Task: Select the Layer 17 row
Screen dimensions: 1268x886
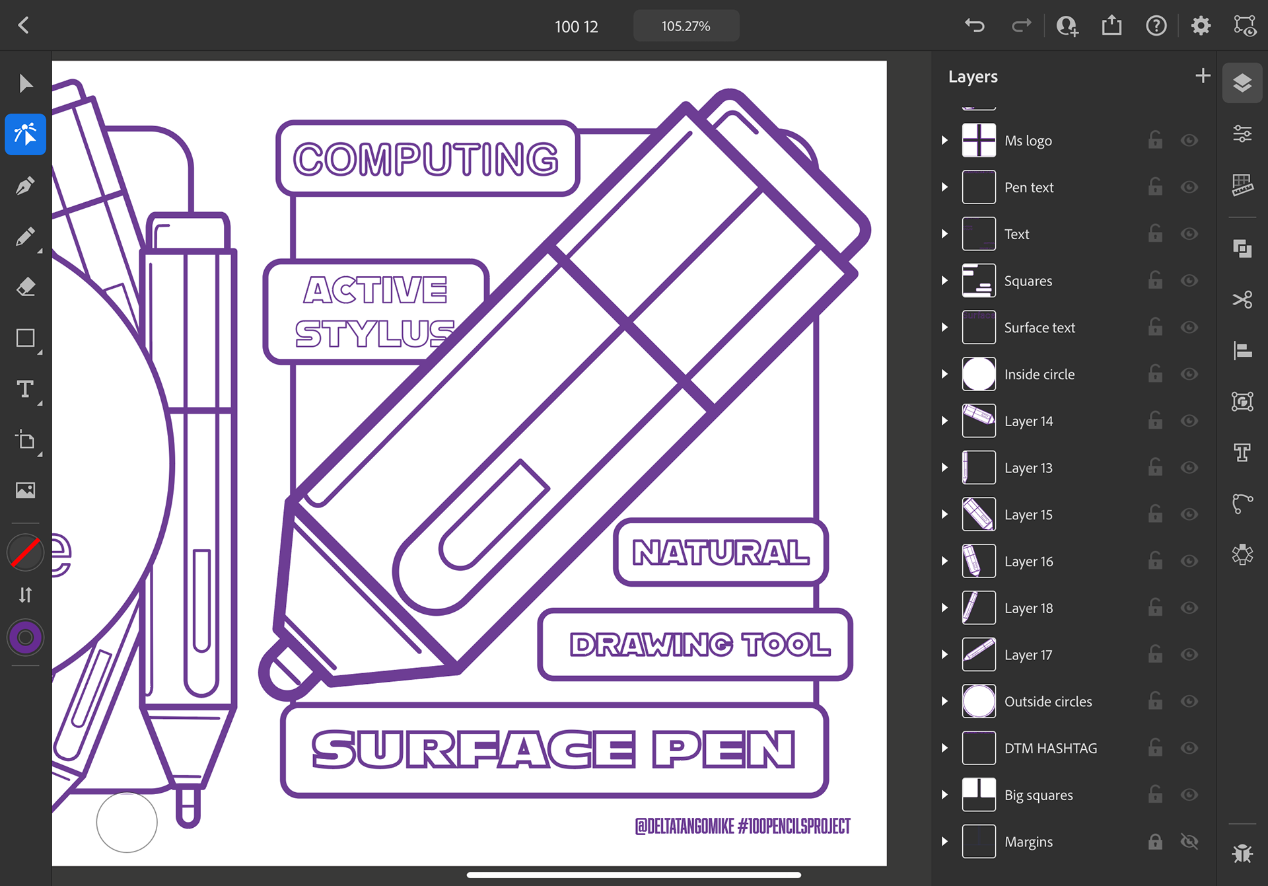Action: coord(1074,655)
